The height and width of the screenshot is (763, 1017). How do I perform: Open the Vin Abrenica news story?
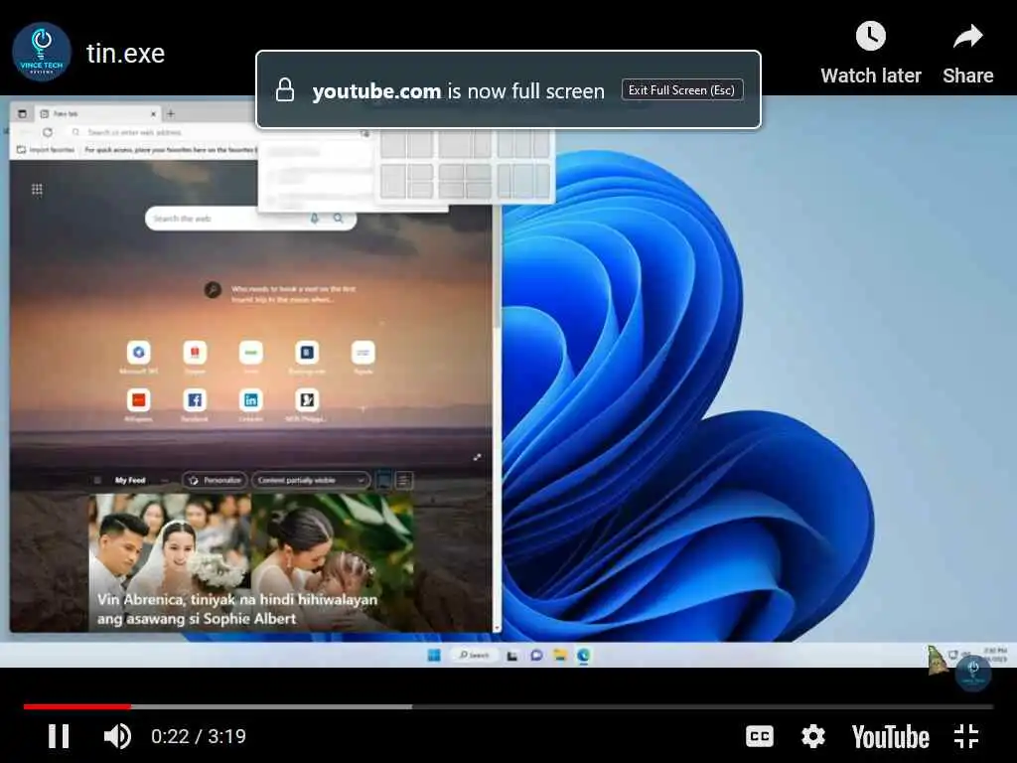251,562
